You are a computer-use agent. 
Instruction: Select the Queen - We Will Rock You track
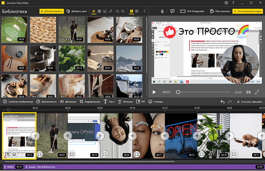point(144,167)
